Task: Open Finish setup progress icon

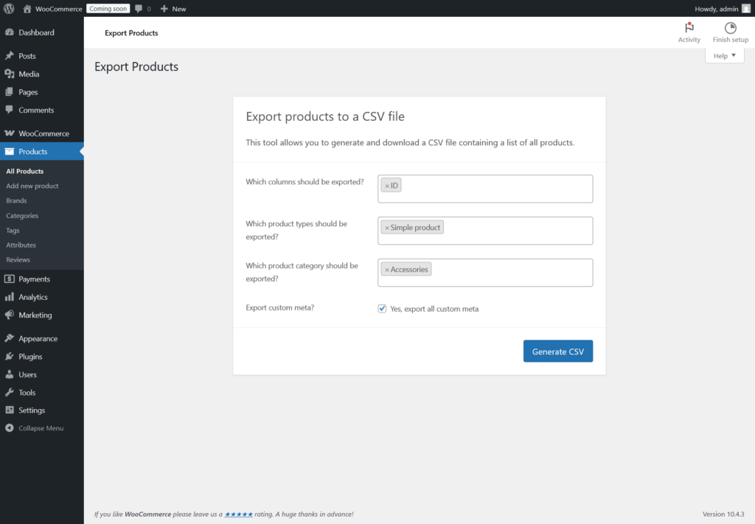Action: tap(729, 28)
